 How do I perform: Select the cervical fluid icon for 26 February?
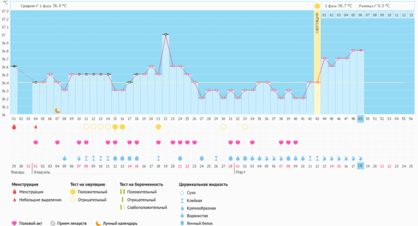pyautogui.click(x=216, y=158)
